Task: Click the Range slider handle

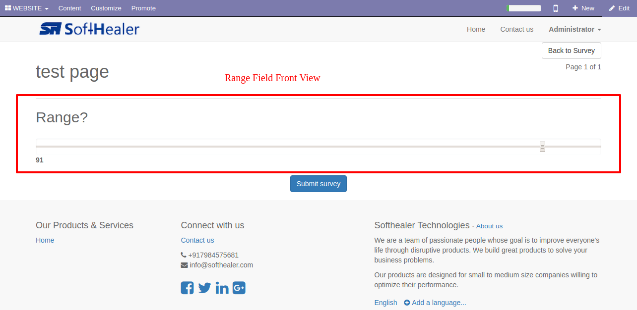Action: (x=542, y=147)
